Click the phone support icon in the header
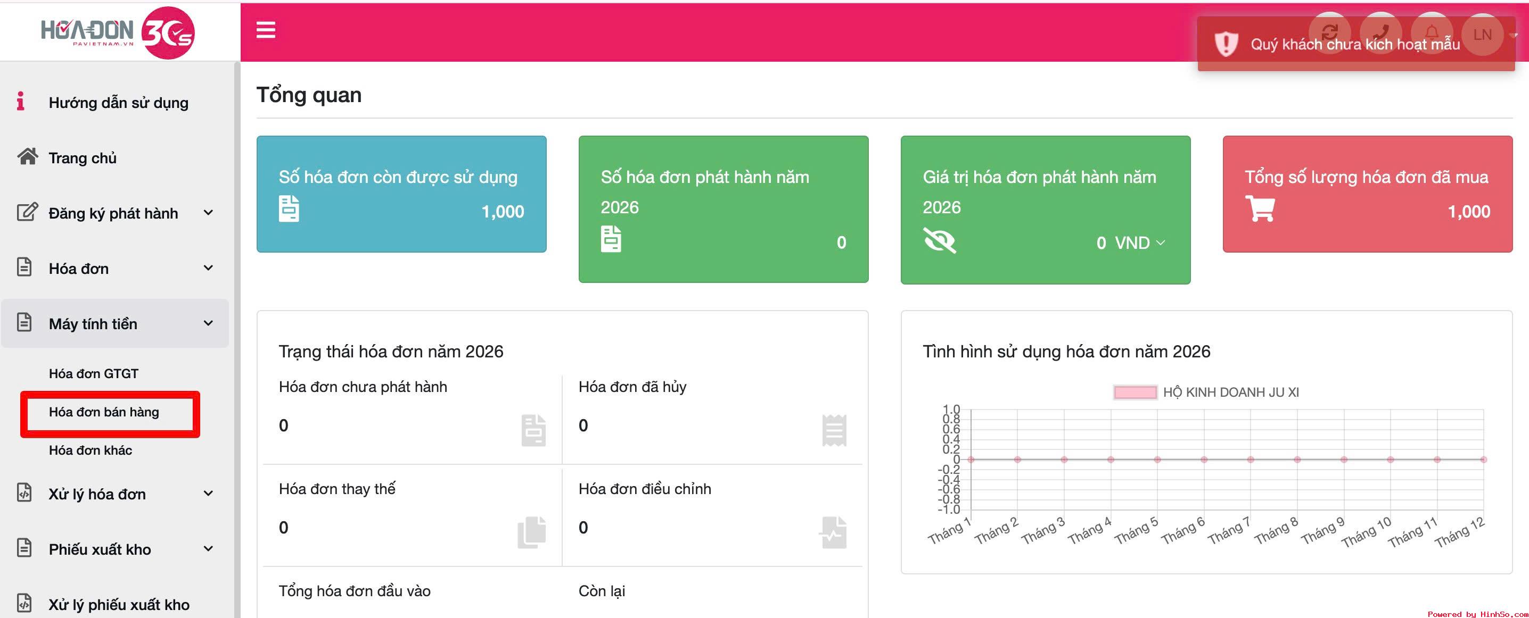 tap(1380, 33)
